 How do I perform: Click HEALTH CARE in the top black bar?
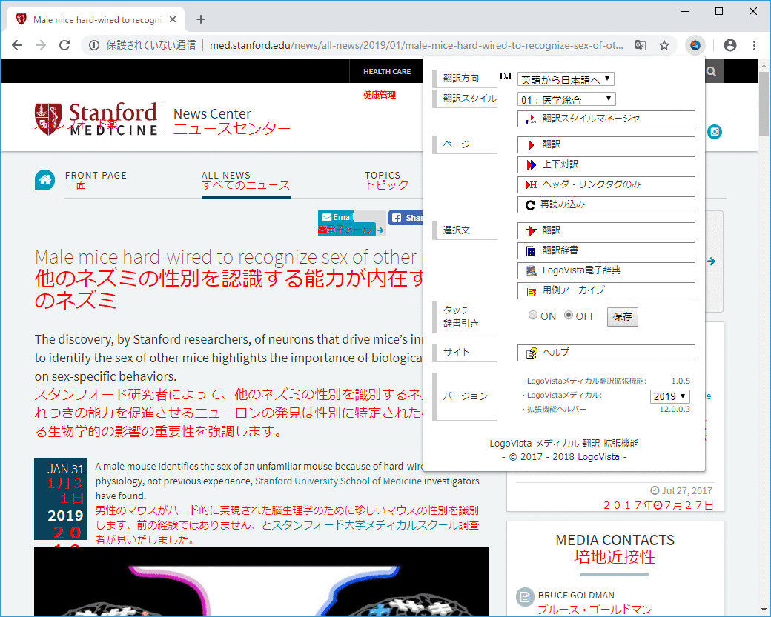(387, 72)
